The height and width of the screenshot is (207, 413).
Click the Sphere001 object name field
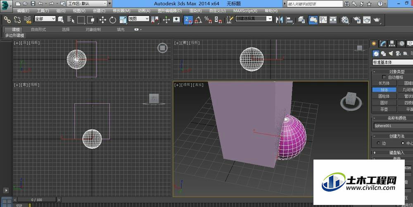point(393,126)
